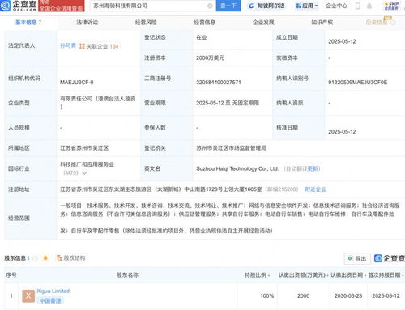405x310 pixels.
Task: Open the notification bell icon
Action: click(x=369, y=6)
